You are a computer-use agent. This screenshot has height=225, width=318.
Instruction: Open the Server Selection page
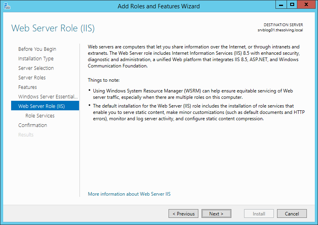click(36, 68)
